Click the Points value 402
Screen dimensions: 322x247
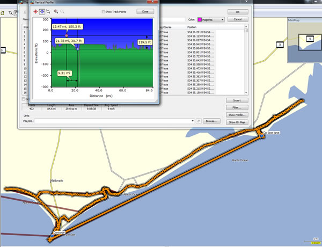pyautogui.click(x=32, y=109)
